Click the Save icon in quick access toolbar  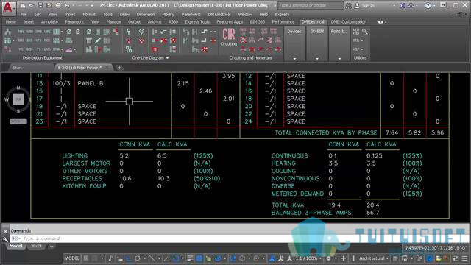[40, 5]
